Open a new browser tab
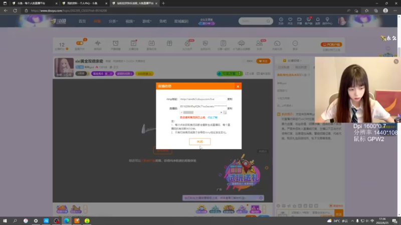The width and height of the screenshot is (401, 225). [x=163, y=3]
